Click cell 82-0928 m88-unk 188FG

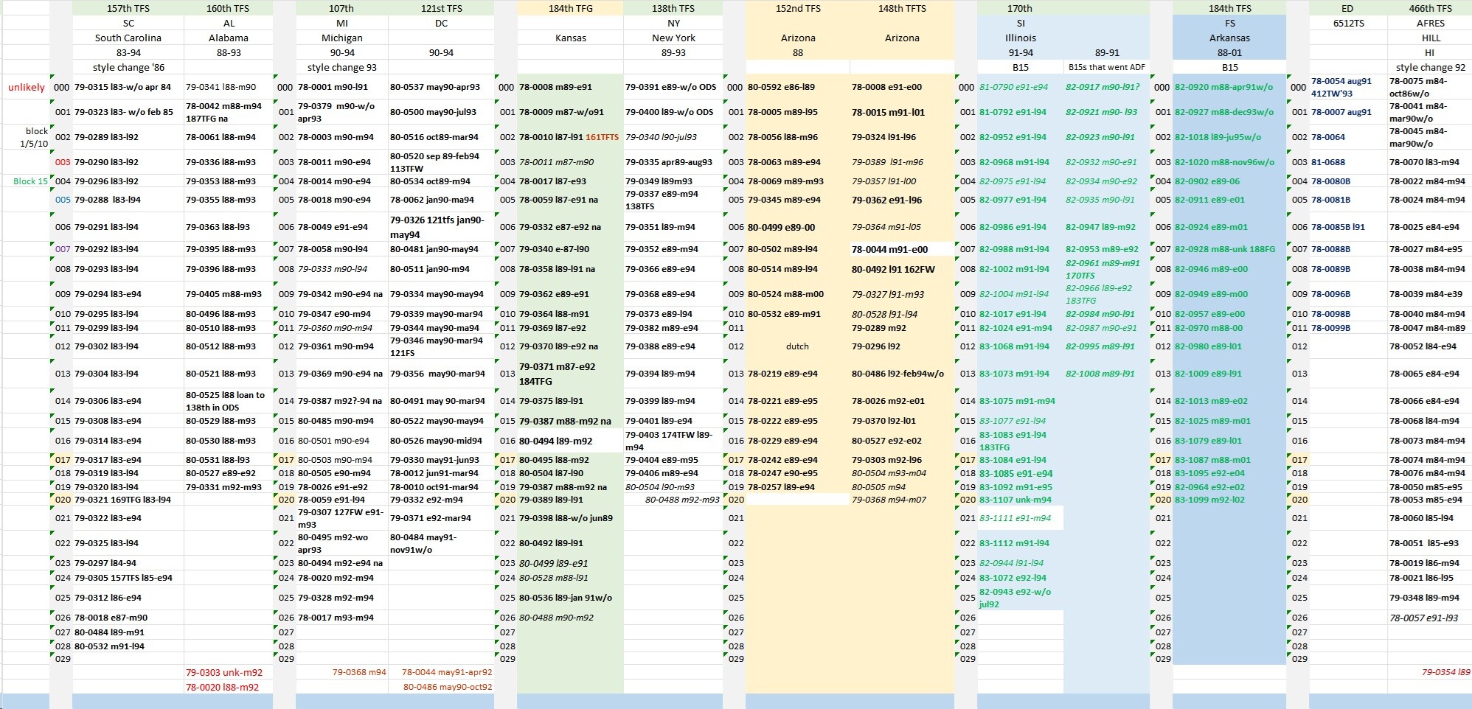(1224, 249)
